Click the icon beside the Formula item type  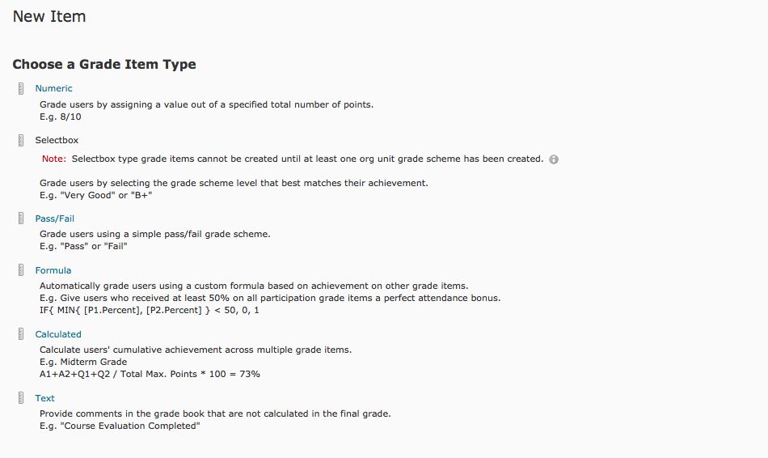(x=21, y=270)
